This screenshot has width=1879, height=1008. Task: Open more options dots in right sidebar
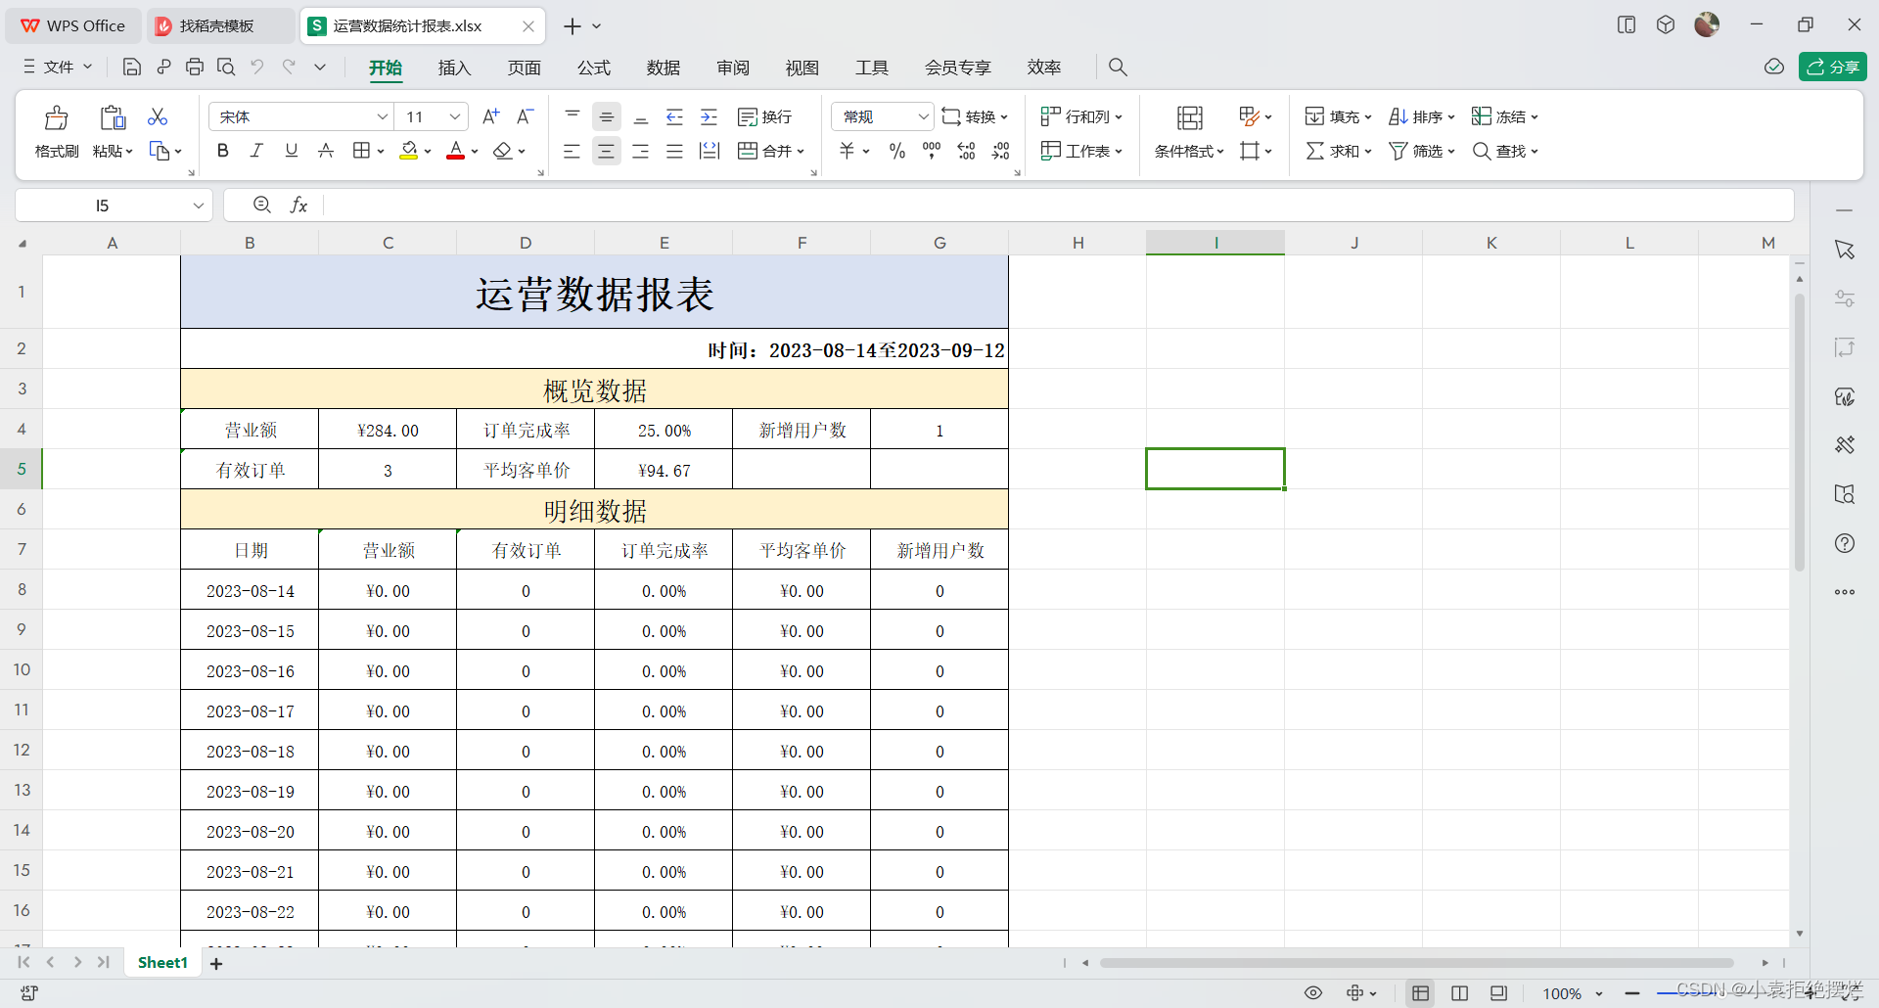click(x=1845, y=592)
